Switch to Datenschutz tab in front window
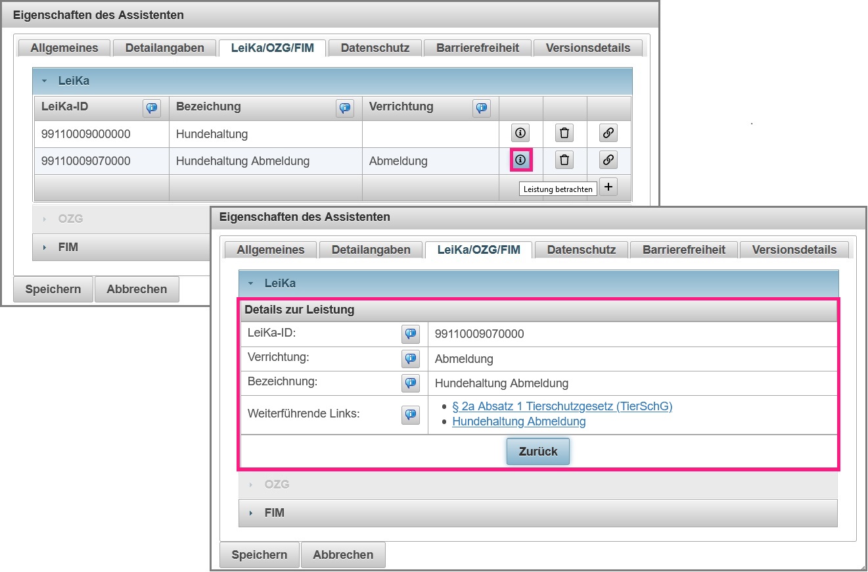868x572 pixels. (x=582, y=250)
